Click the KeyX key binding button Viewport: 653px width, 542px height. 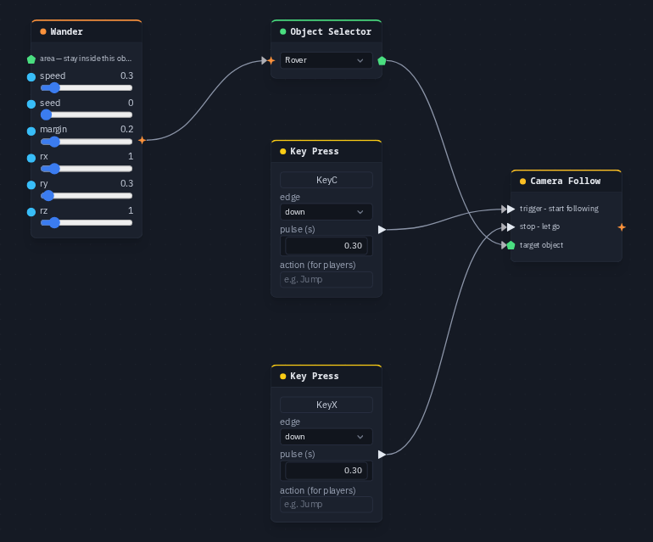[326, 405]
